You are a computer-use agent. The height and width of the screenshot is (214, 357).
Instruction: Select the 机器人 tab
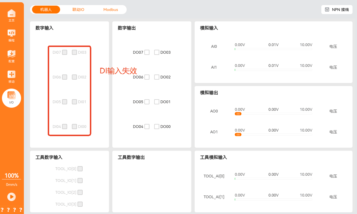tap(46, 10)
